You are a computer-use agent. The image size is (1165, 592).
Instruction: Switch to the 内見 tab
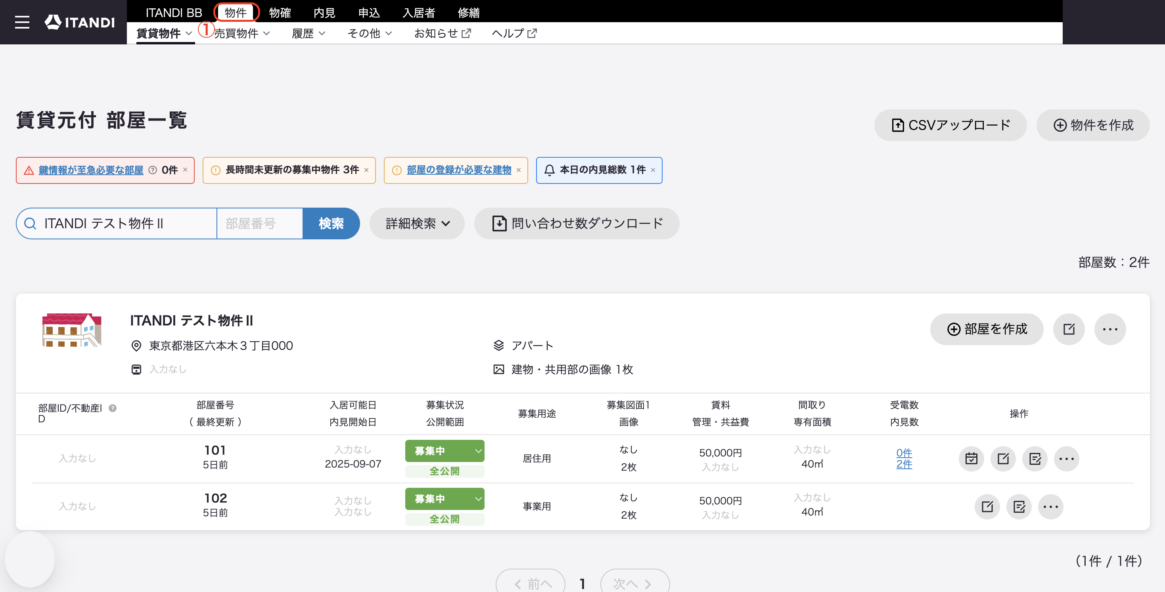pyautogui.click(x=324, y=12)
